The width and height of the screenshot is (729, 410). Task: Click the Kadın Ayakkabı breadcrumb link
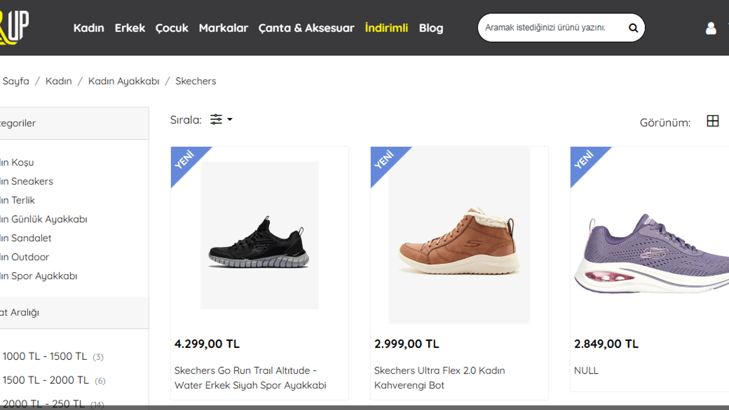click(x=124, y=81)
